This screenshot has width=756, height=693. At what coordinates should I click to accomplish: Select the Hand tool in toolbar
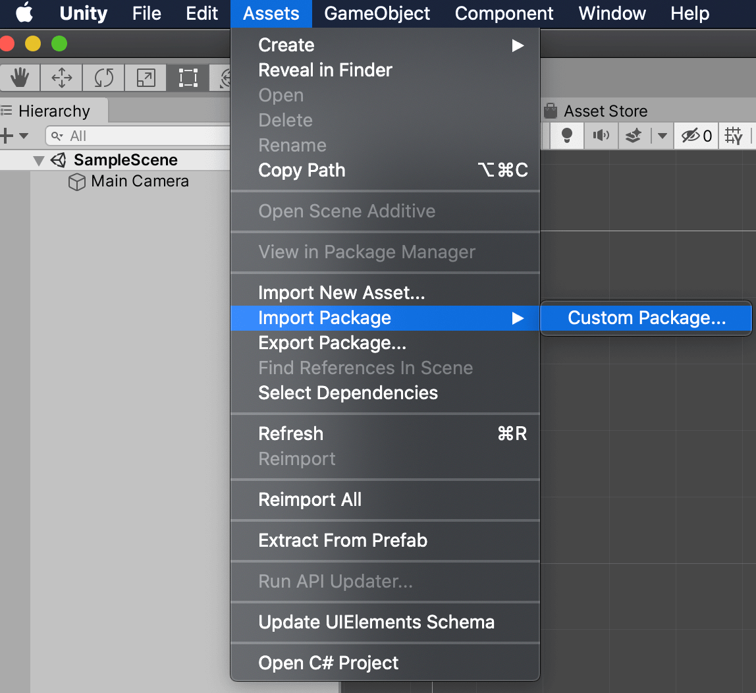pos(20,78)
